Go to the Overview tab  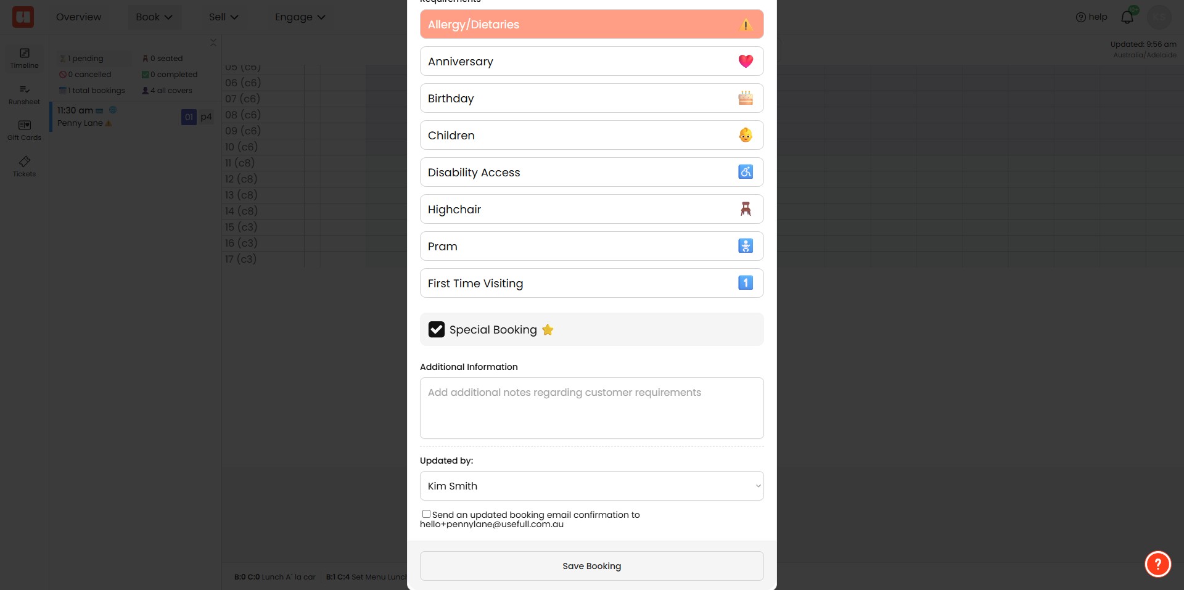78,17
